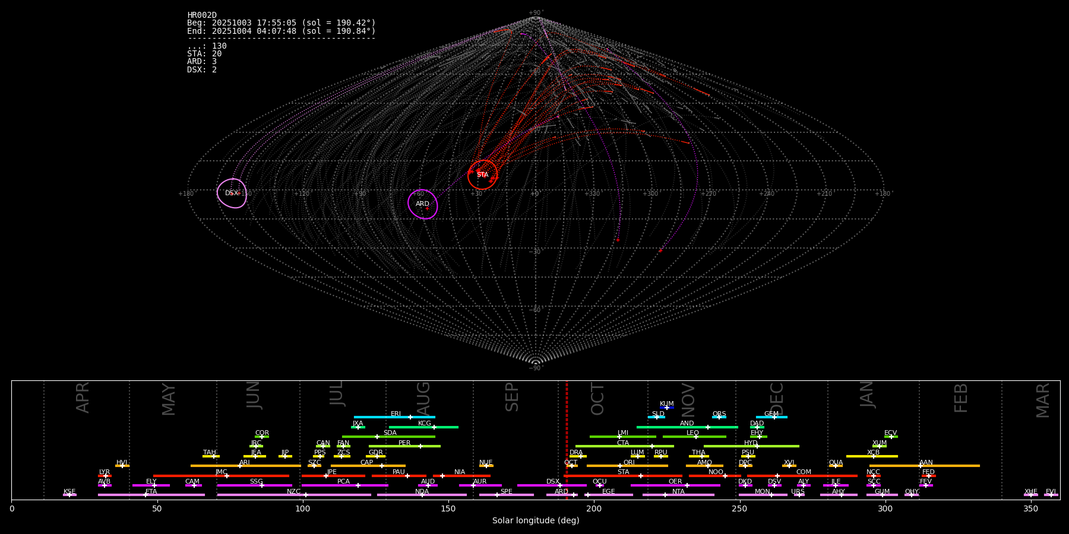Image resolution: width=1069 pixels, height=534 pixels.
Task: Click the ORI shower label
Action: click(x=629, y=462)
